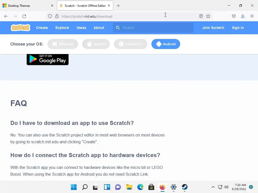Screen dimensions: 258x193
Task: Open taskbar Search
Action: click(85, 187)
